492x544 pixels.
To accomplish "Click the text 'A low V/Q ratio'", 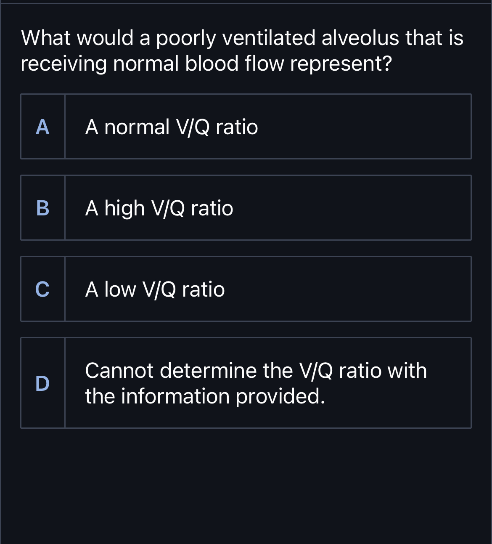I will tap(154, 289).
